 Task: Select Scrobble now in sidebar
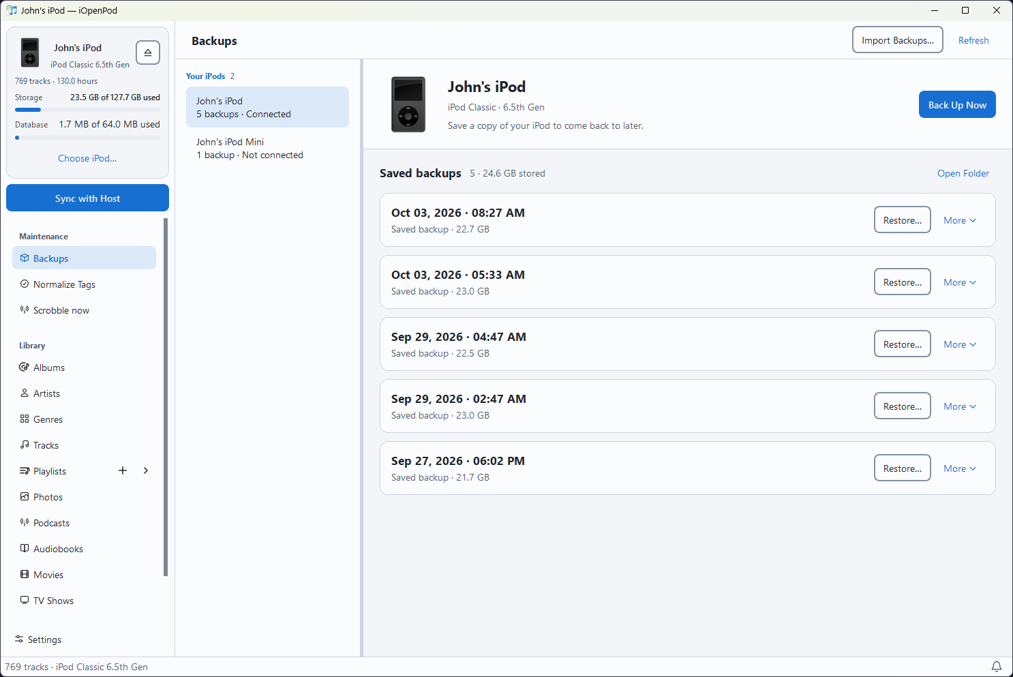coord(84,310)
